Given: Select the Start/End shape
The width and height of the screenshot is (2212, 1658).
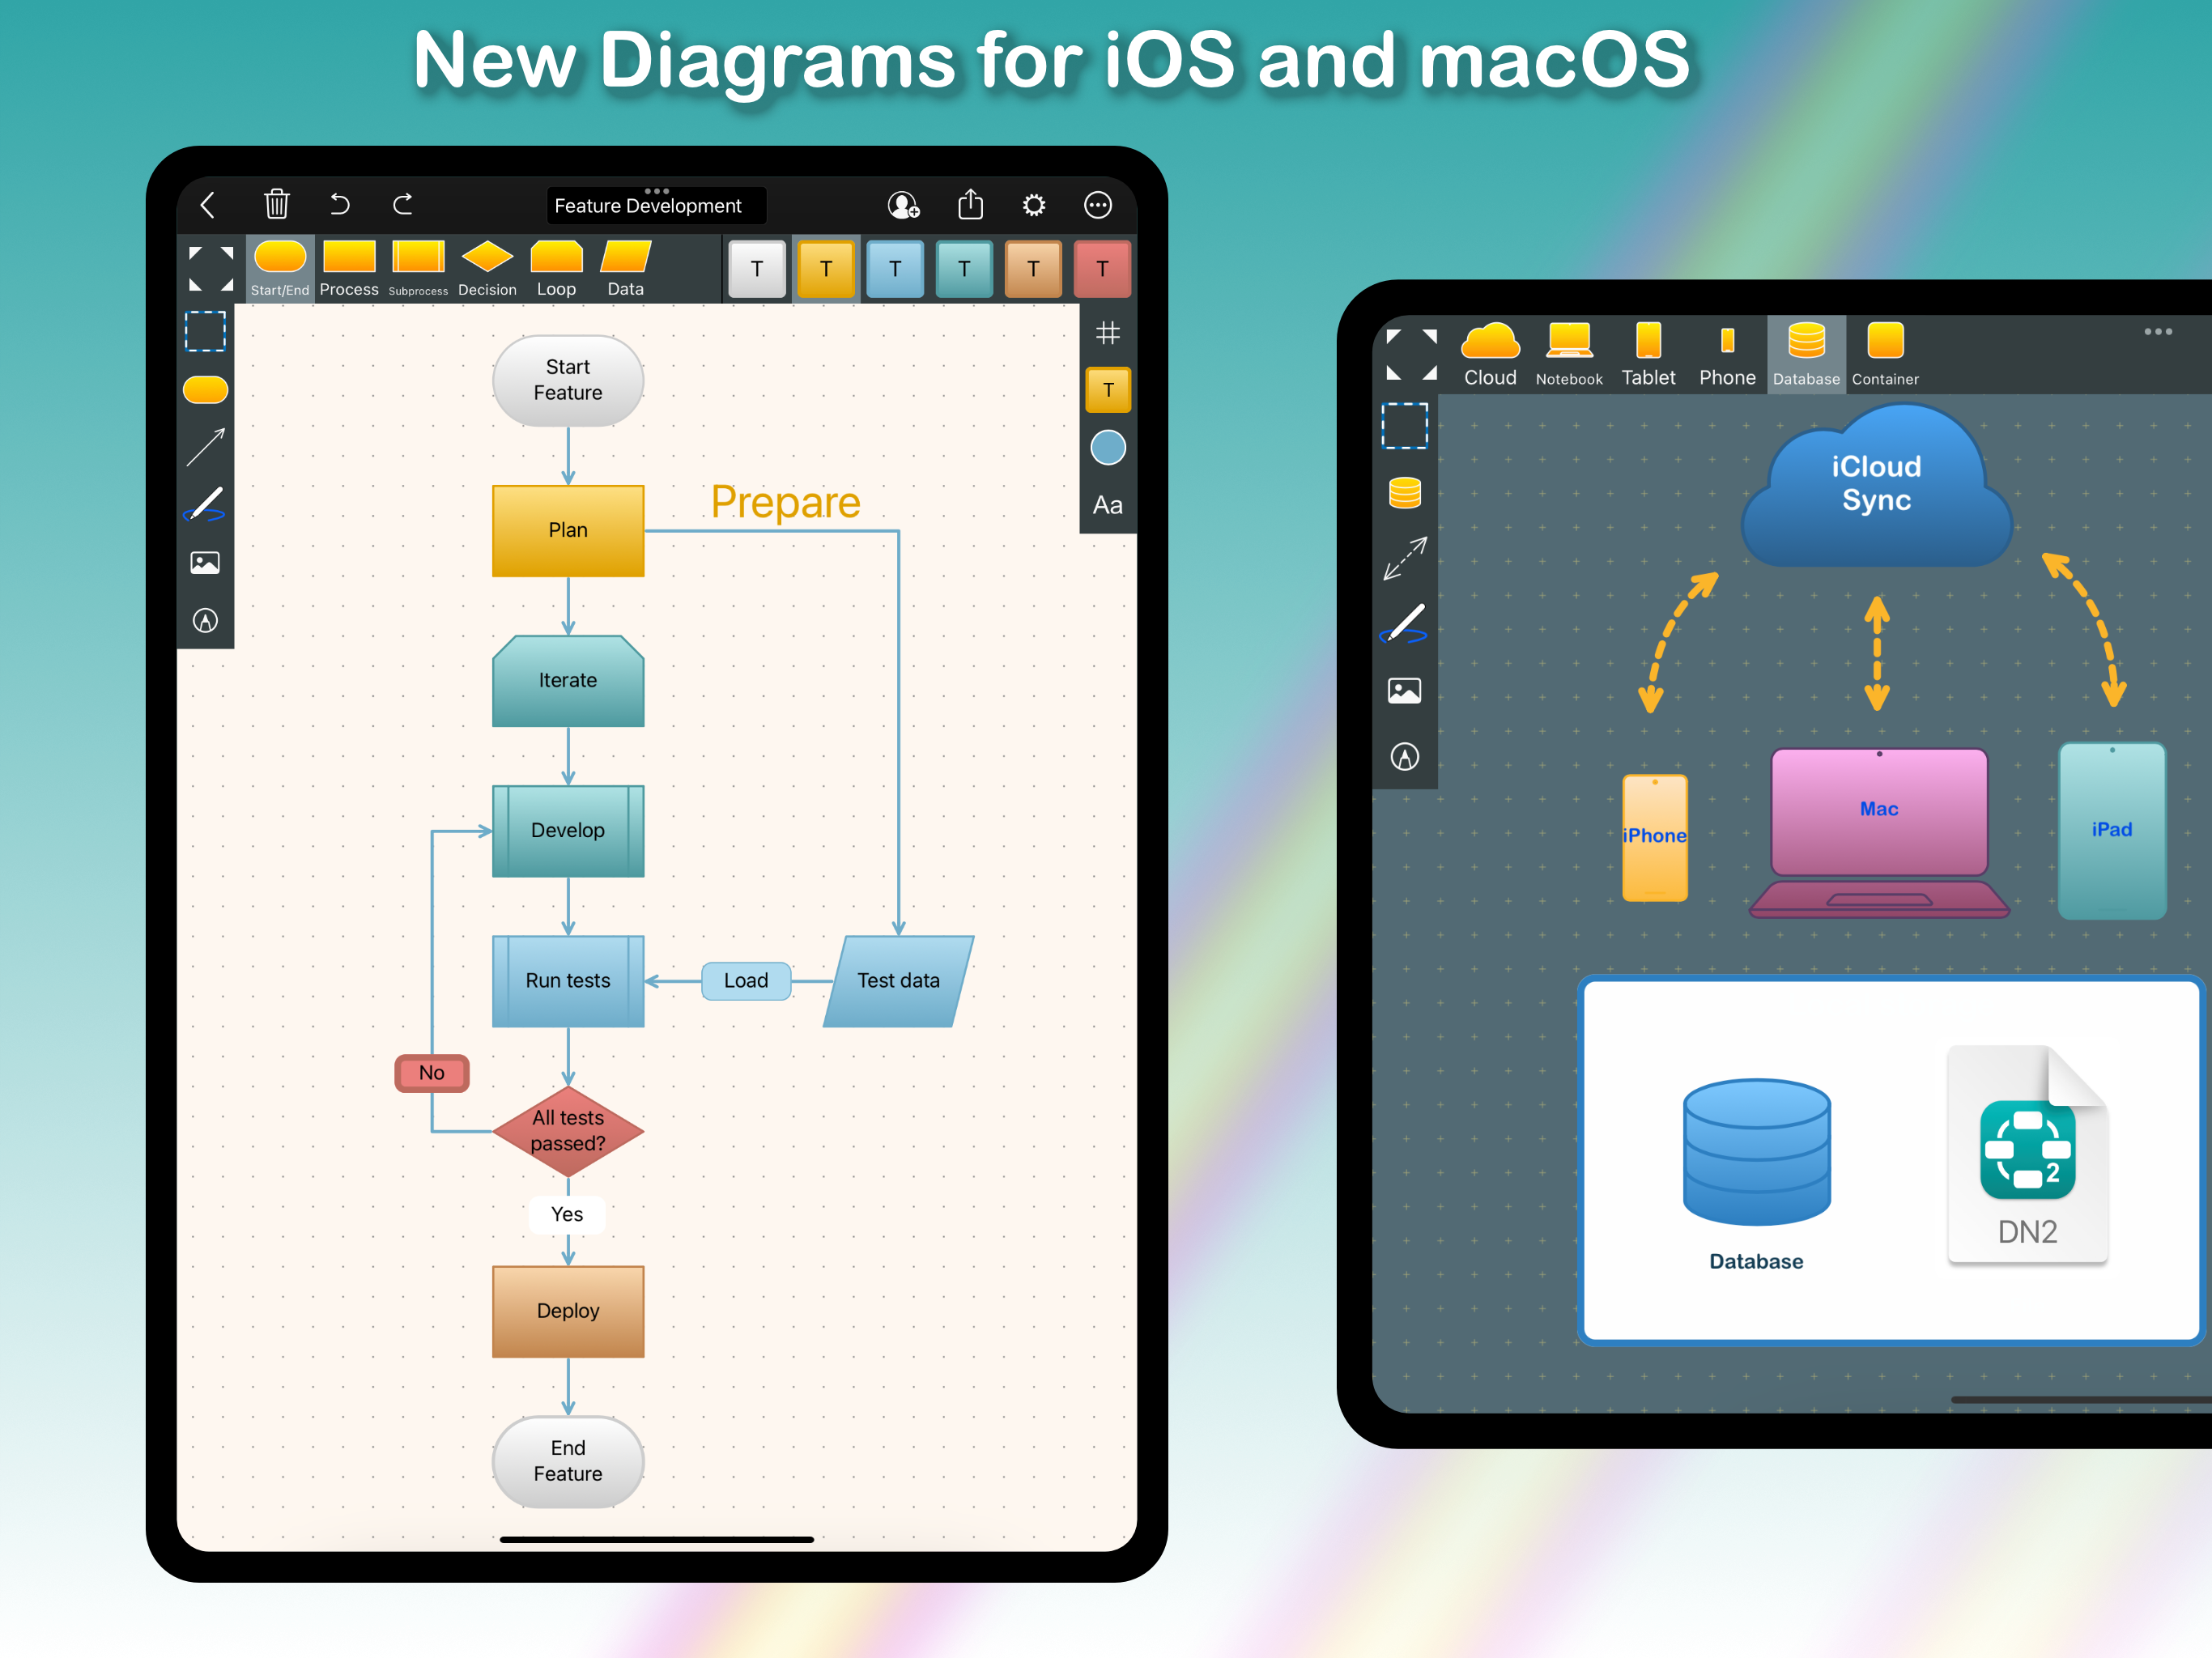Looking at the screenshot, I should coord(280,268).
